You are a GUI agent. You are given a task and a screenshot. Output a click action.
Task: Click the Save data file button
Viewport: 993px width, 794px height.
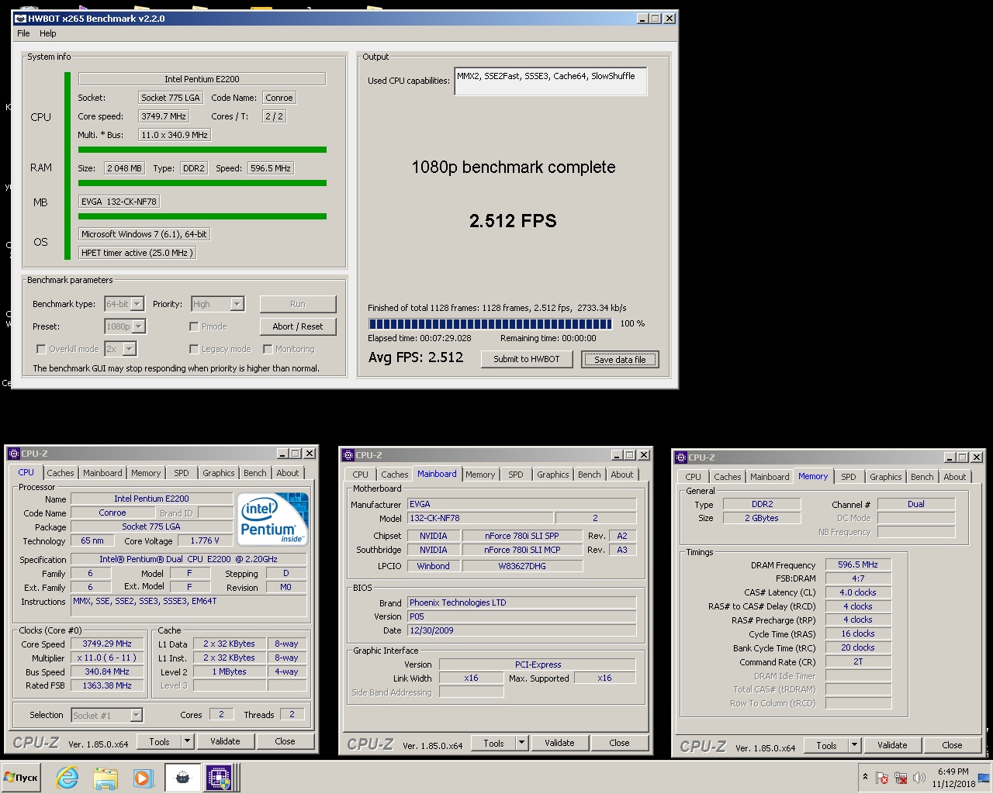pyautogui.click(x=620, y=360)
